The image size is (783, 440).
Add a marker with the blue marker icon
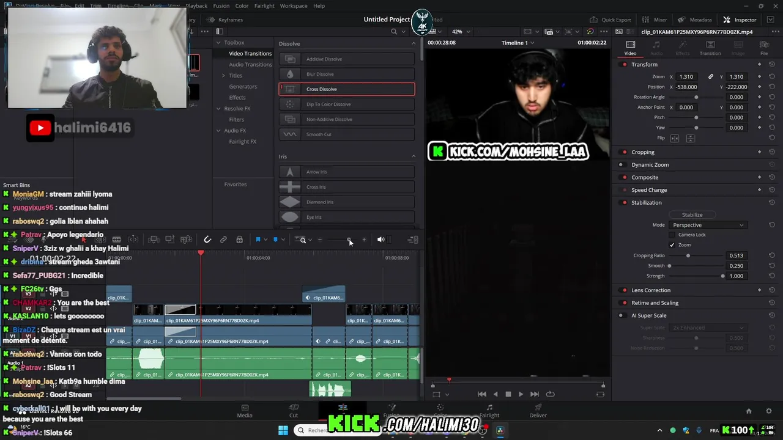point(275,240)
